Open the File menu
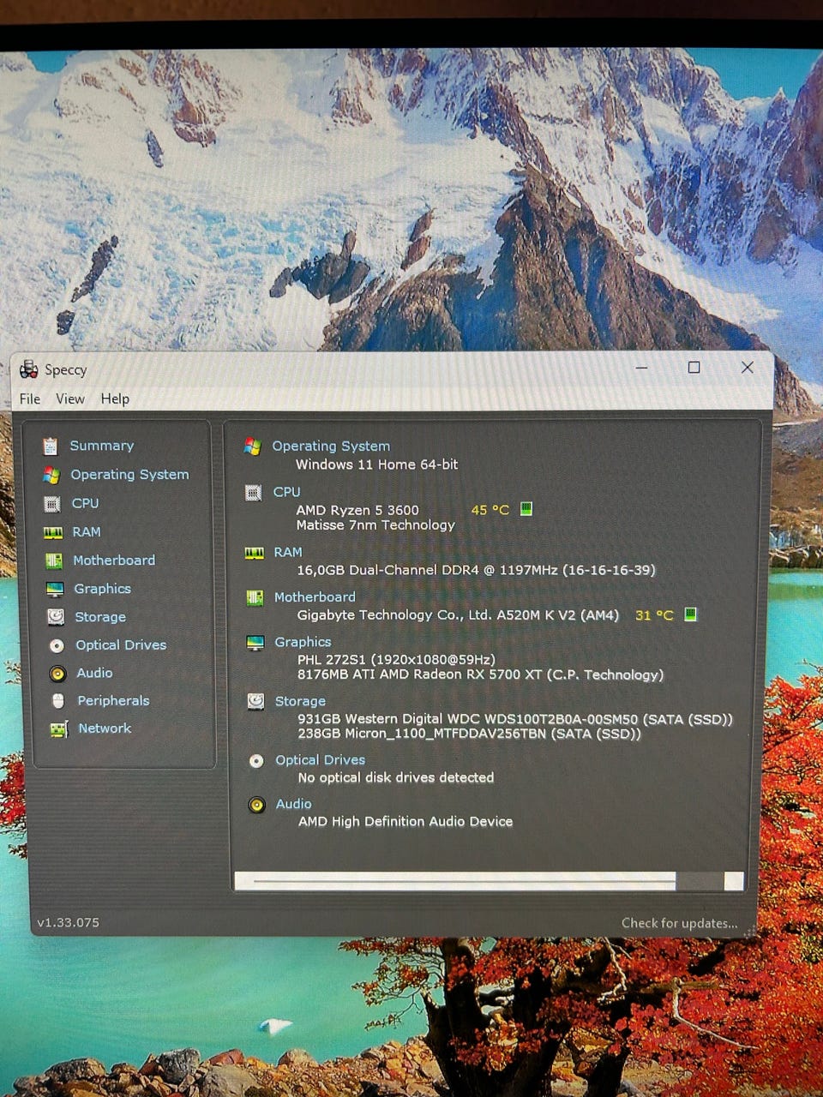The width and height of the screenshot is (823, 1097). (30, 399)
